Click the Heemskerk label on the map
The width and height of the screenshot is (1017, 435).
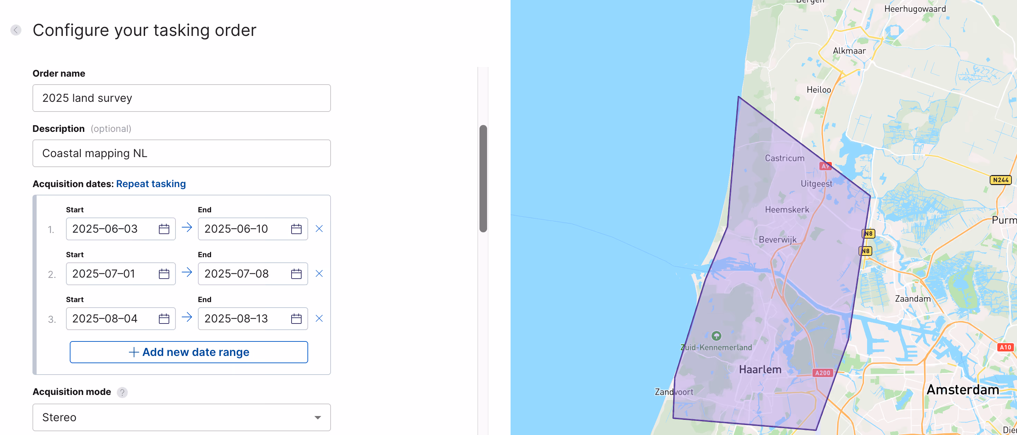tap(787, 210)
